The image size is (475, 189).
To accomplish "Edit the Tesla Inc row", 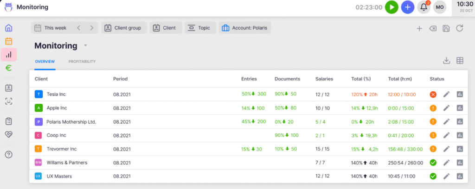I will 446,94.
